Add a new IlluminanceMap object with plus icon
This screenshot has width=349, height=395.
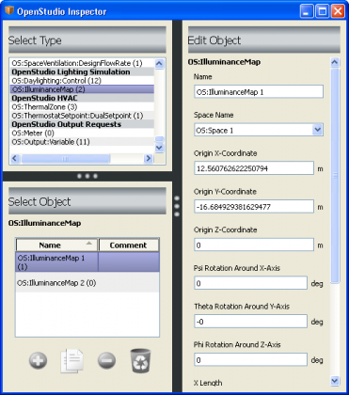(x=38, y=360)
